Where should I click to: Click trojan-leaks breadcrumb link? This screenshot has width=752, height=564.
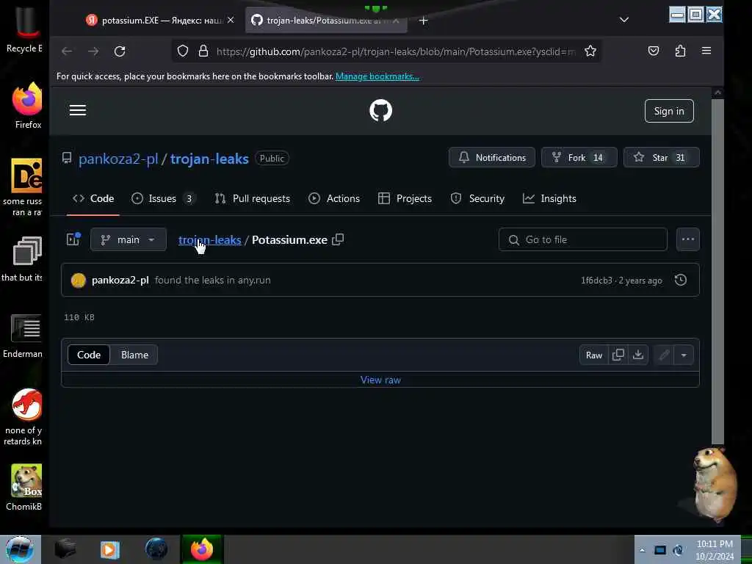(x=209, y=240)
